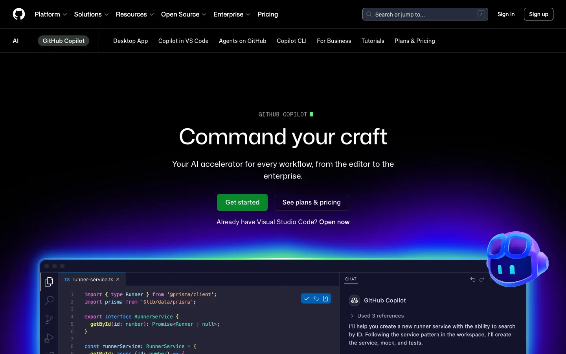Go to Agents on GitHub
566x354 pixels.
click(243, 41)
